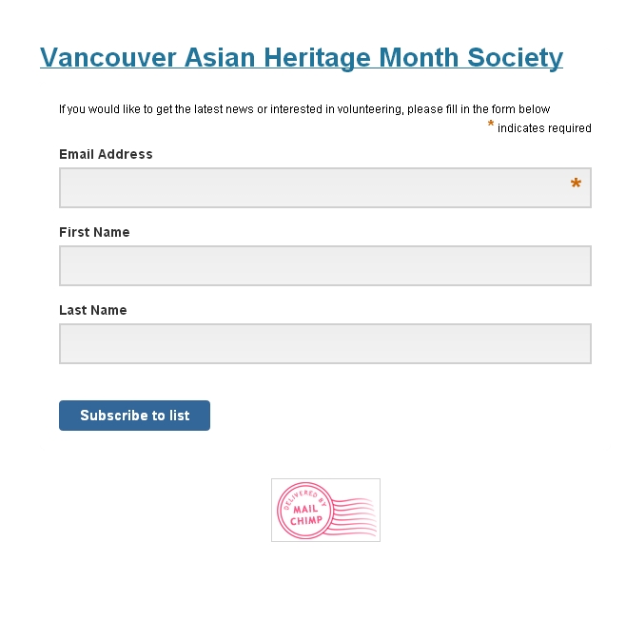Click the volunteering intro sentence above form

coord(304,109)
